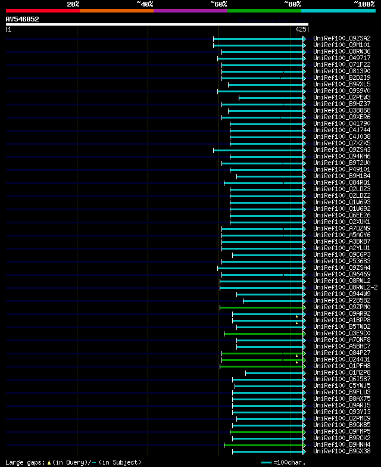The height and width of the screenshot is (467, 381).
Task: Click the arrowhead ending the Q9ZSA2 alignment
Action: coord(304,39)
